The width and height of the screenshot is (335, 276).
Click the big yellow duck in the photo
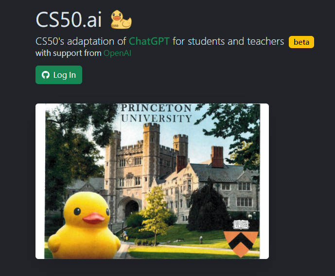(85, 225)
